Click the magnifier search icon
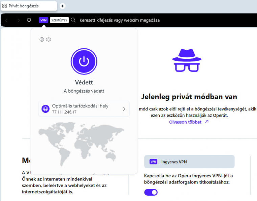Viewport: 257px width, 201px height. point(73,20)
